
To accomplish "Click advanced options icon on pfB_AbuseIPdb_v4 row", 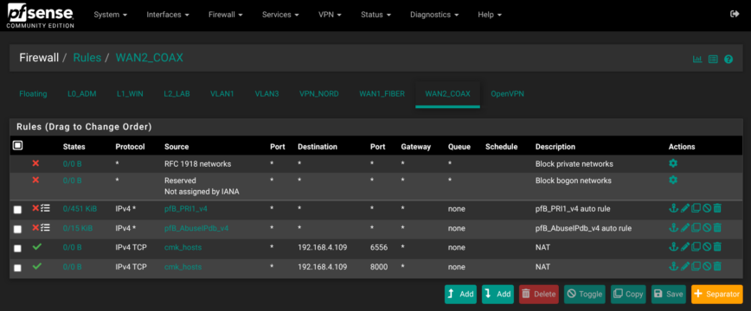I will (x=46, y=228).
